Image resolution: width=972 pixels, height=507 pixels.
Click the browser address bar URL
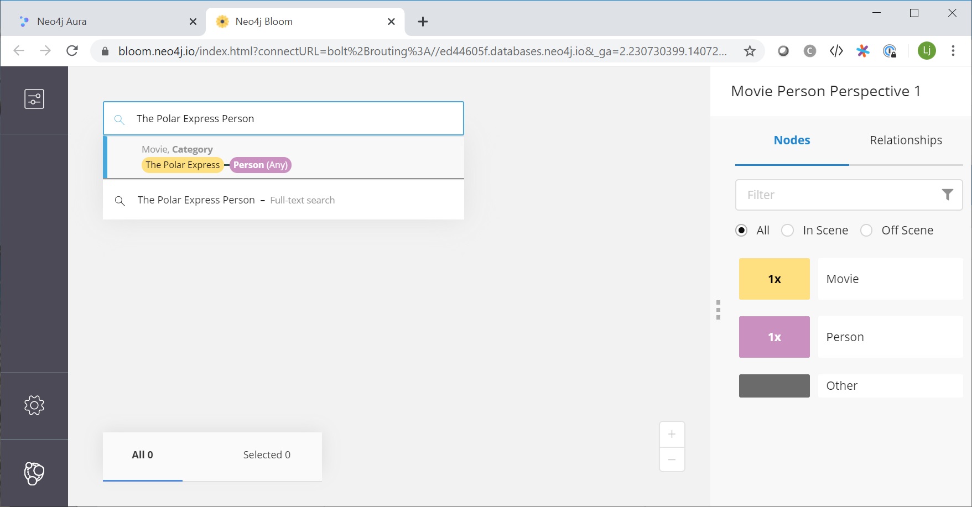[x=423, y=51]
